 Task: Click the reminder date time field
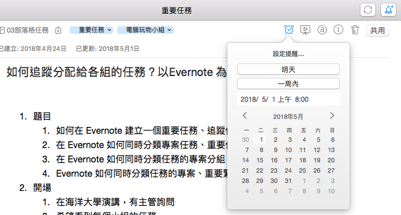tap(288, 99)
